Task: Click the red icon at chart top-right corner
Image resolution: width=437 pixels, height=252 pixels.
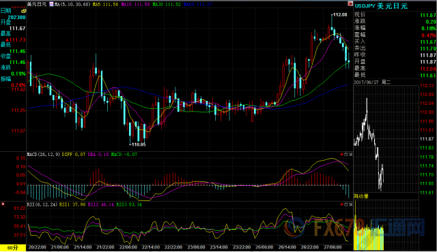Action: click(x=350, y=3)
